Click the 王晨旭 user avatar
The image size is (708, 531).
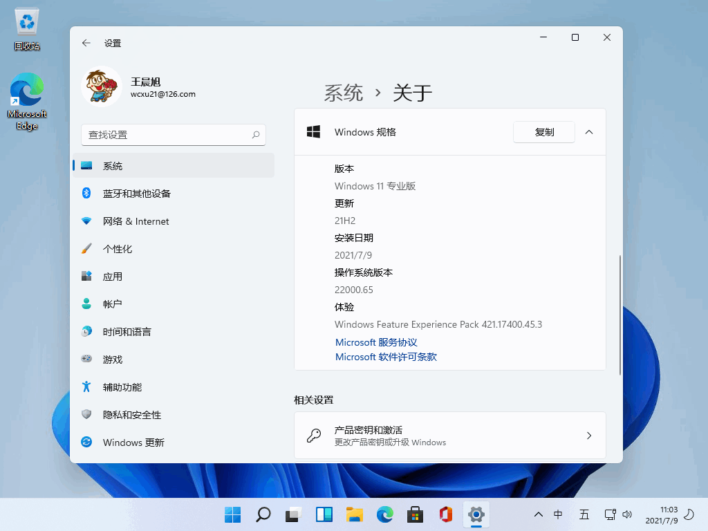coord(101,87)
